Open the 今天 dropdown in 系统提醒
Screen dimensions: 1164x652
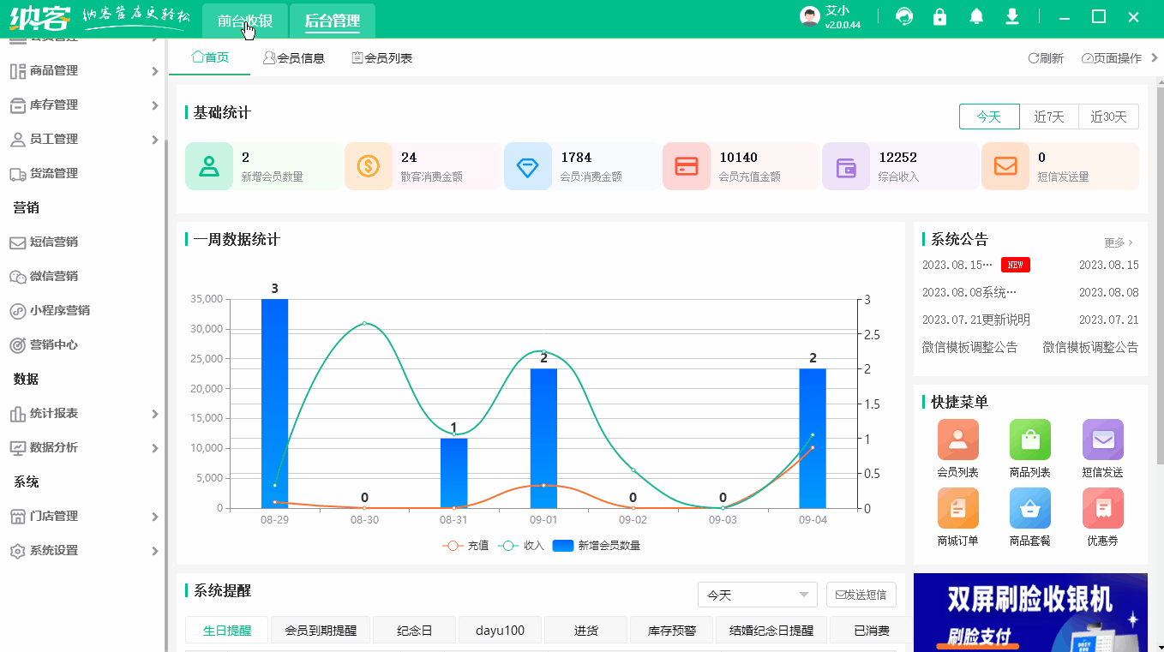click(x=757, y=595)
